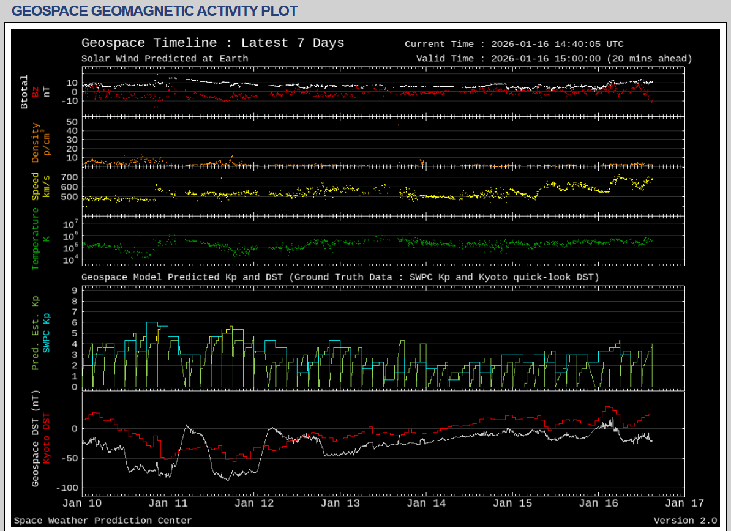Select the Jan 12 date tick label

pos(254,503)
